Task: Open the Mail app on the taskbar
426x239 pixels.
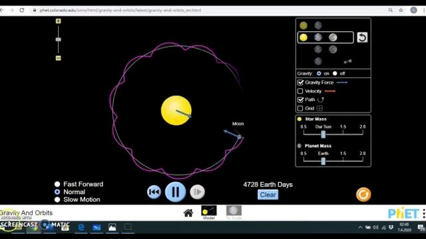Action: pyautogui.click(x=97, y=227)
